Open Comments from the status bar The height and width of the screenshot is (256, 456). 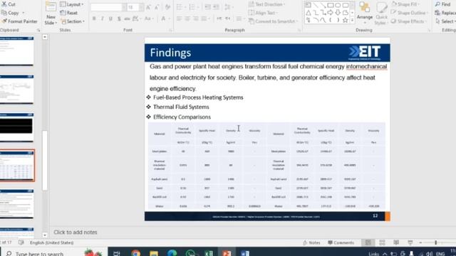coord(341,242)
